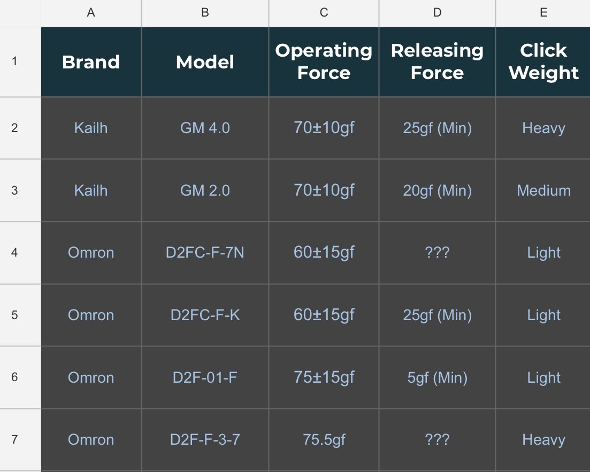Select the "GM 4.0" model cell
590x472 pixels.
(205, 128)
